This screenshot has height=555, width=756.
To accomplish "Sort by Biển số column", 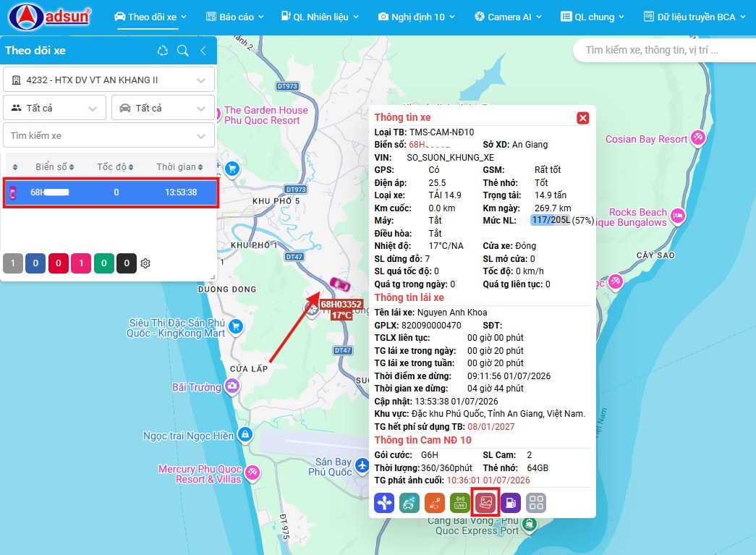I will [x=55, y=167].
